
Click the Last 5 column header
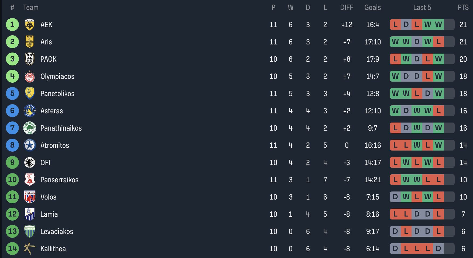(422, 8)
